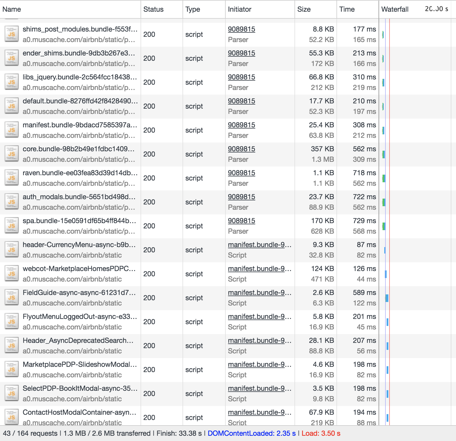Click the JS icon for FieldGuide-async

click(x=12, y=298)
